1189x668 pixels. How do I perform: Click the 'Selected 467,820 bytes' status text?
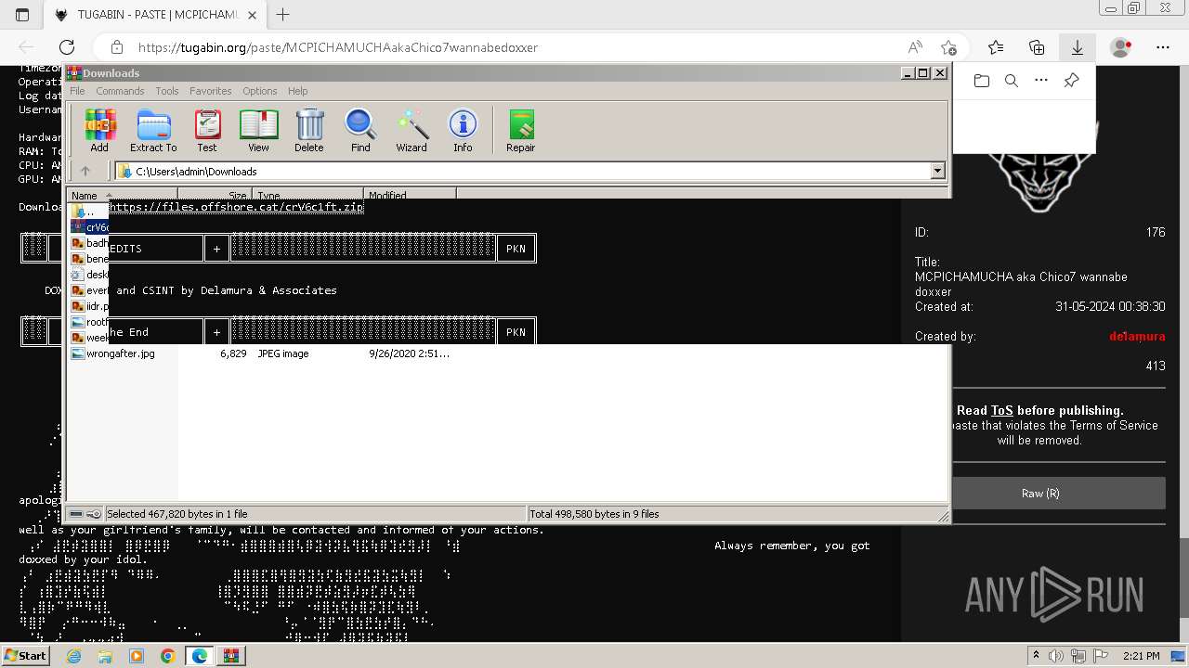pos(176,513)
